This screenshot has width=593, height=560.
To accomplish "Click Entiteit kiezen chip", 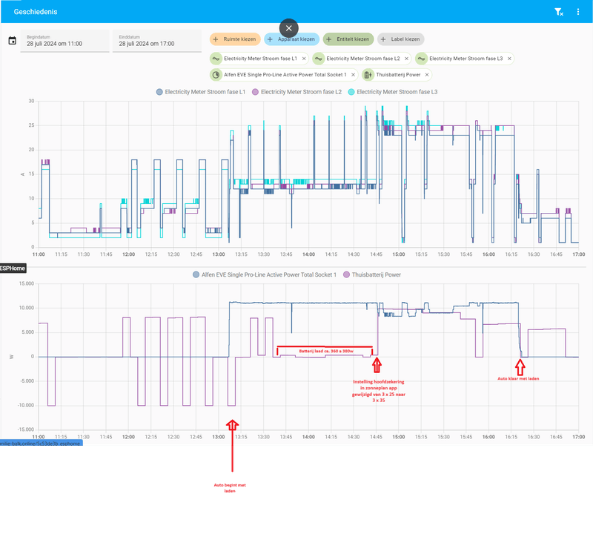I will (348, 39).
